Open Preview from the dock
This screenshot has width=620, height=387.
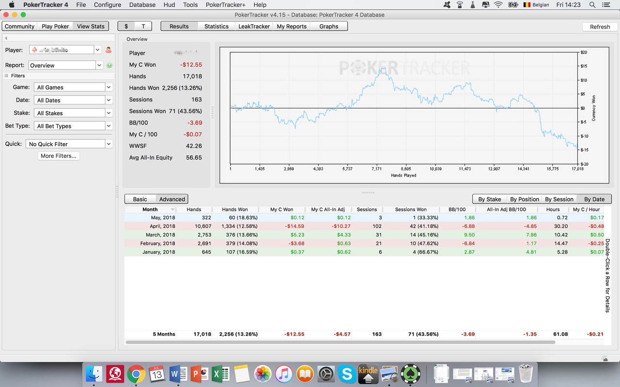(x=389, y=374)
